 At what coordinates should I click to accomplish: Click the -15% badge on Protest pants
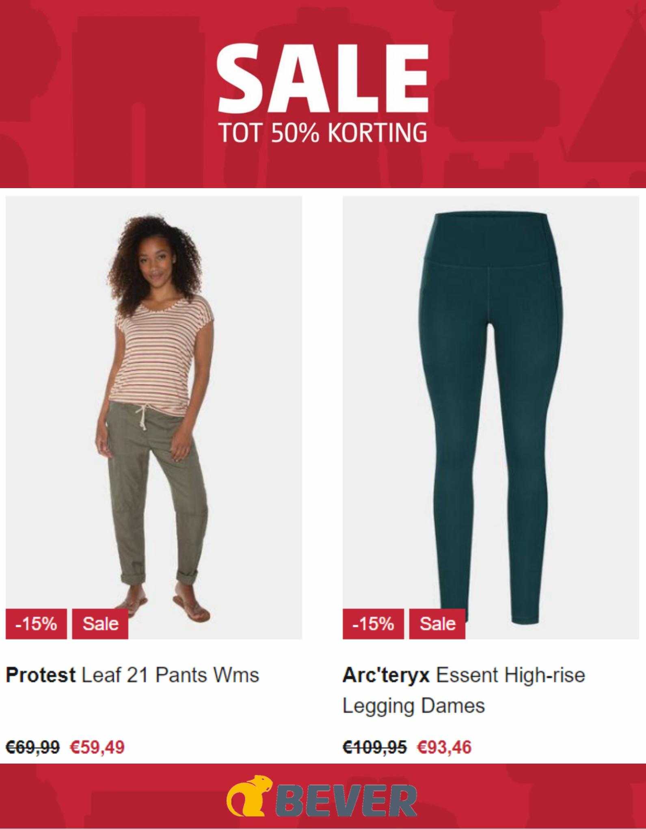[36, 624]
